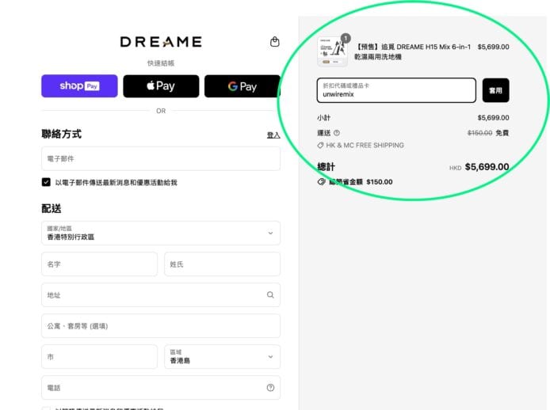
Task: Open the shopping bag cart icon
Action: tap(275, 42)
